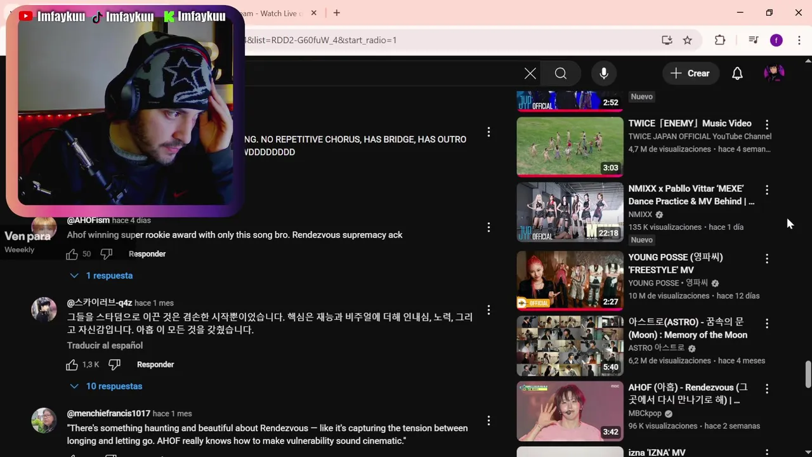The image size is (812, 457).
Task: Open the YouTube account avatar menu
Action: pos(774,74)
